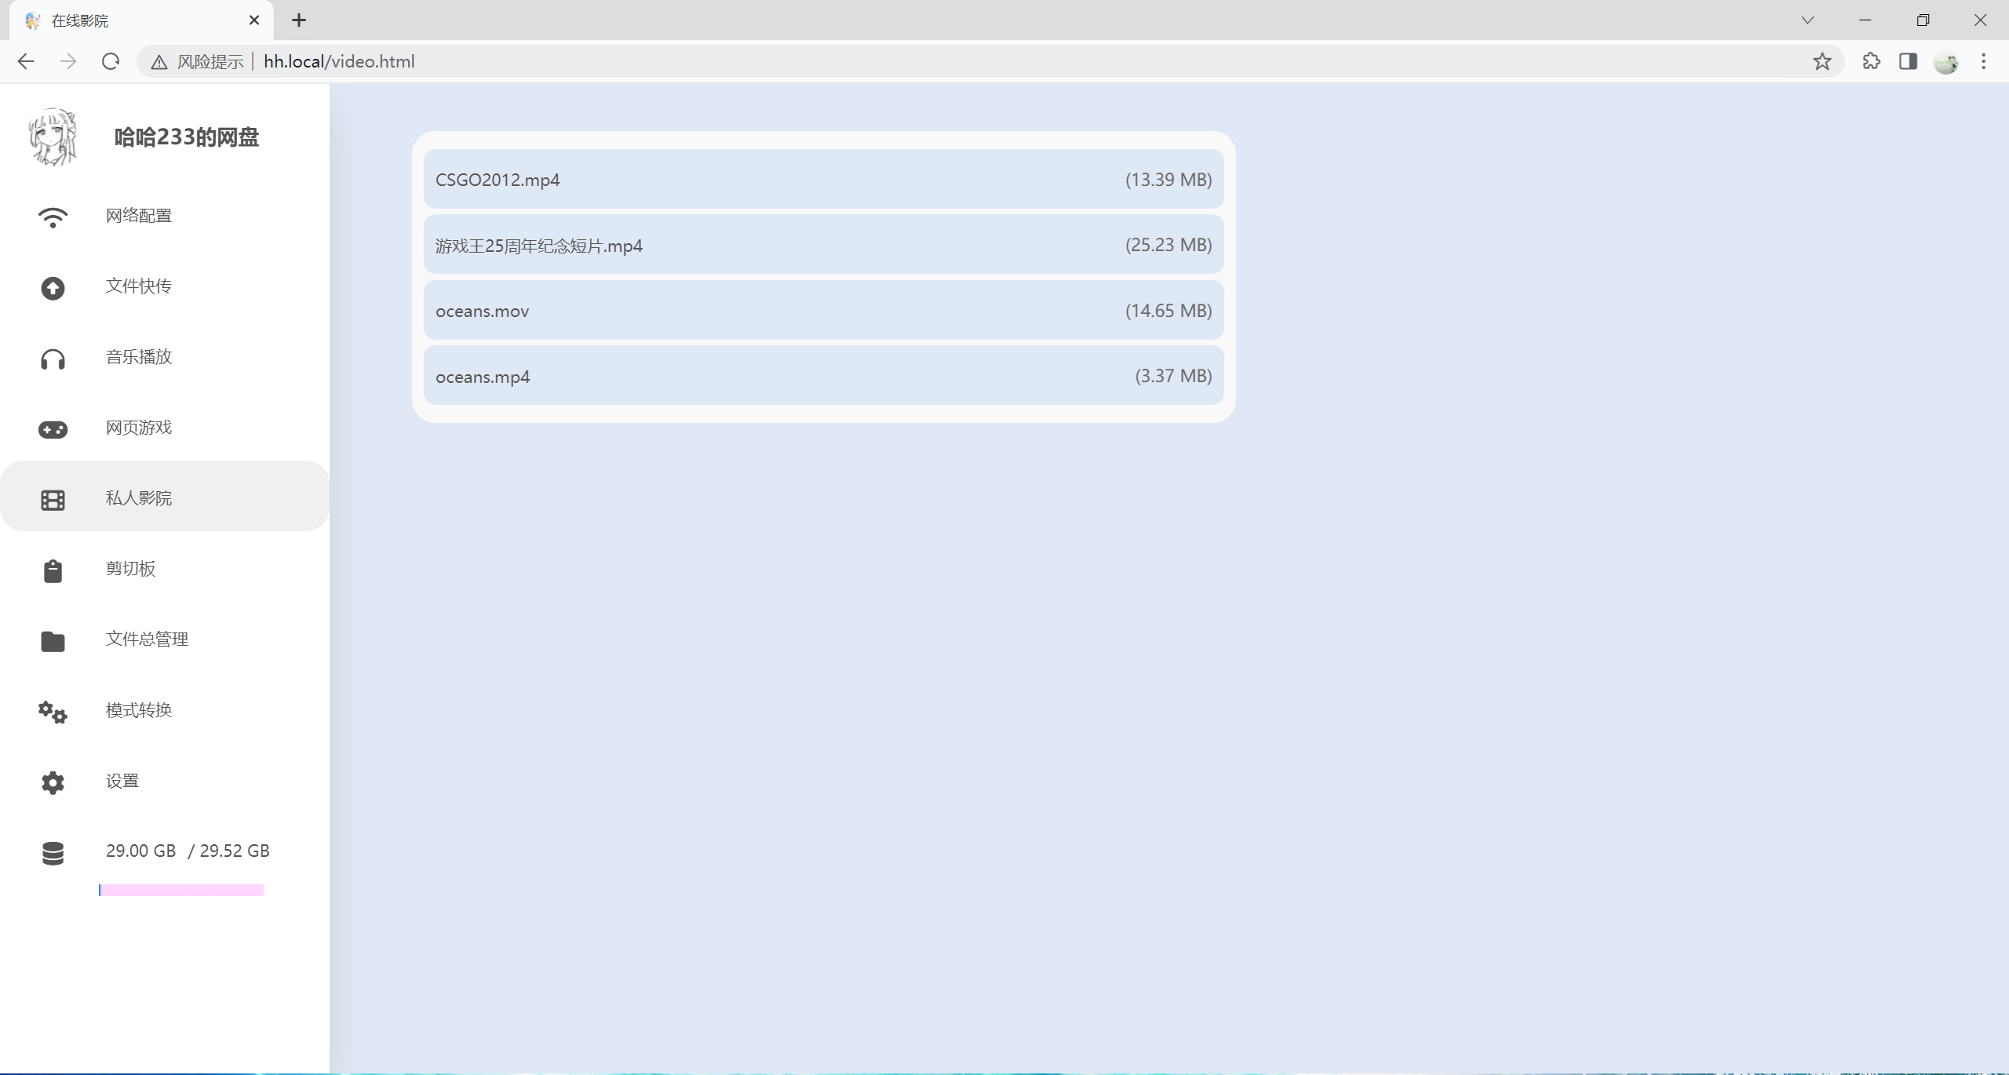Image resolution: width=2009 pixels, height=1075 pixels.
Task: Click the double-gear mode switch icon
Action: (53, 712)
